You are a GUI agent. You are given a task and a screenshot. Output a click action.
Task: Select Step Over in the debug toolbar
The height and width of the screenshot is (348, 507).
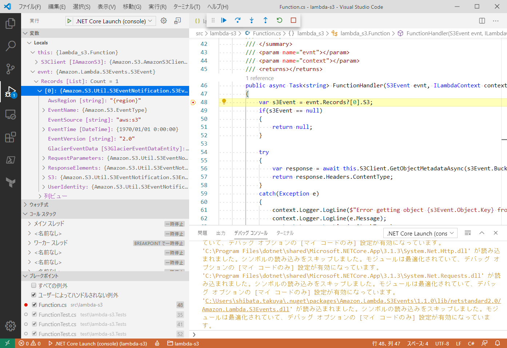237,20
